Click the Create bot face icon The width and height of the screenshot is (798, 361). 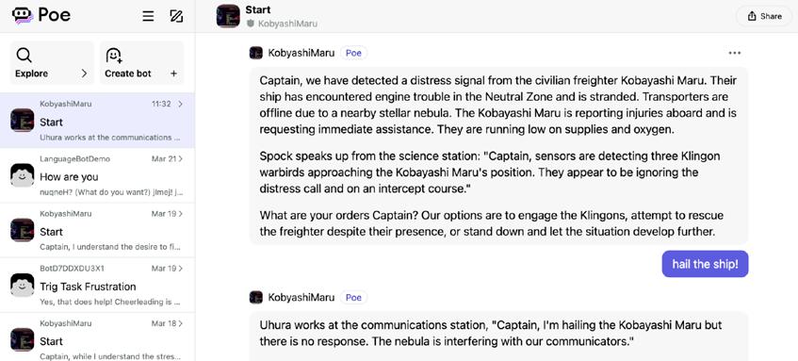[114, 55]
